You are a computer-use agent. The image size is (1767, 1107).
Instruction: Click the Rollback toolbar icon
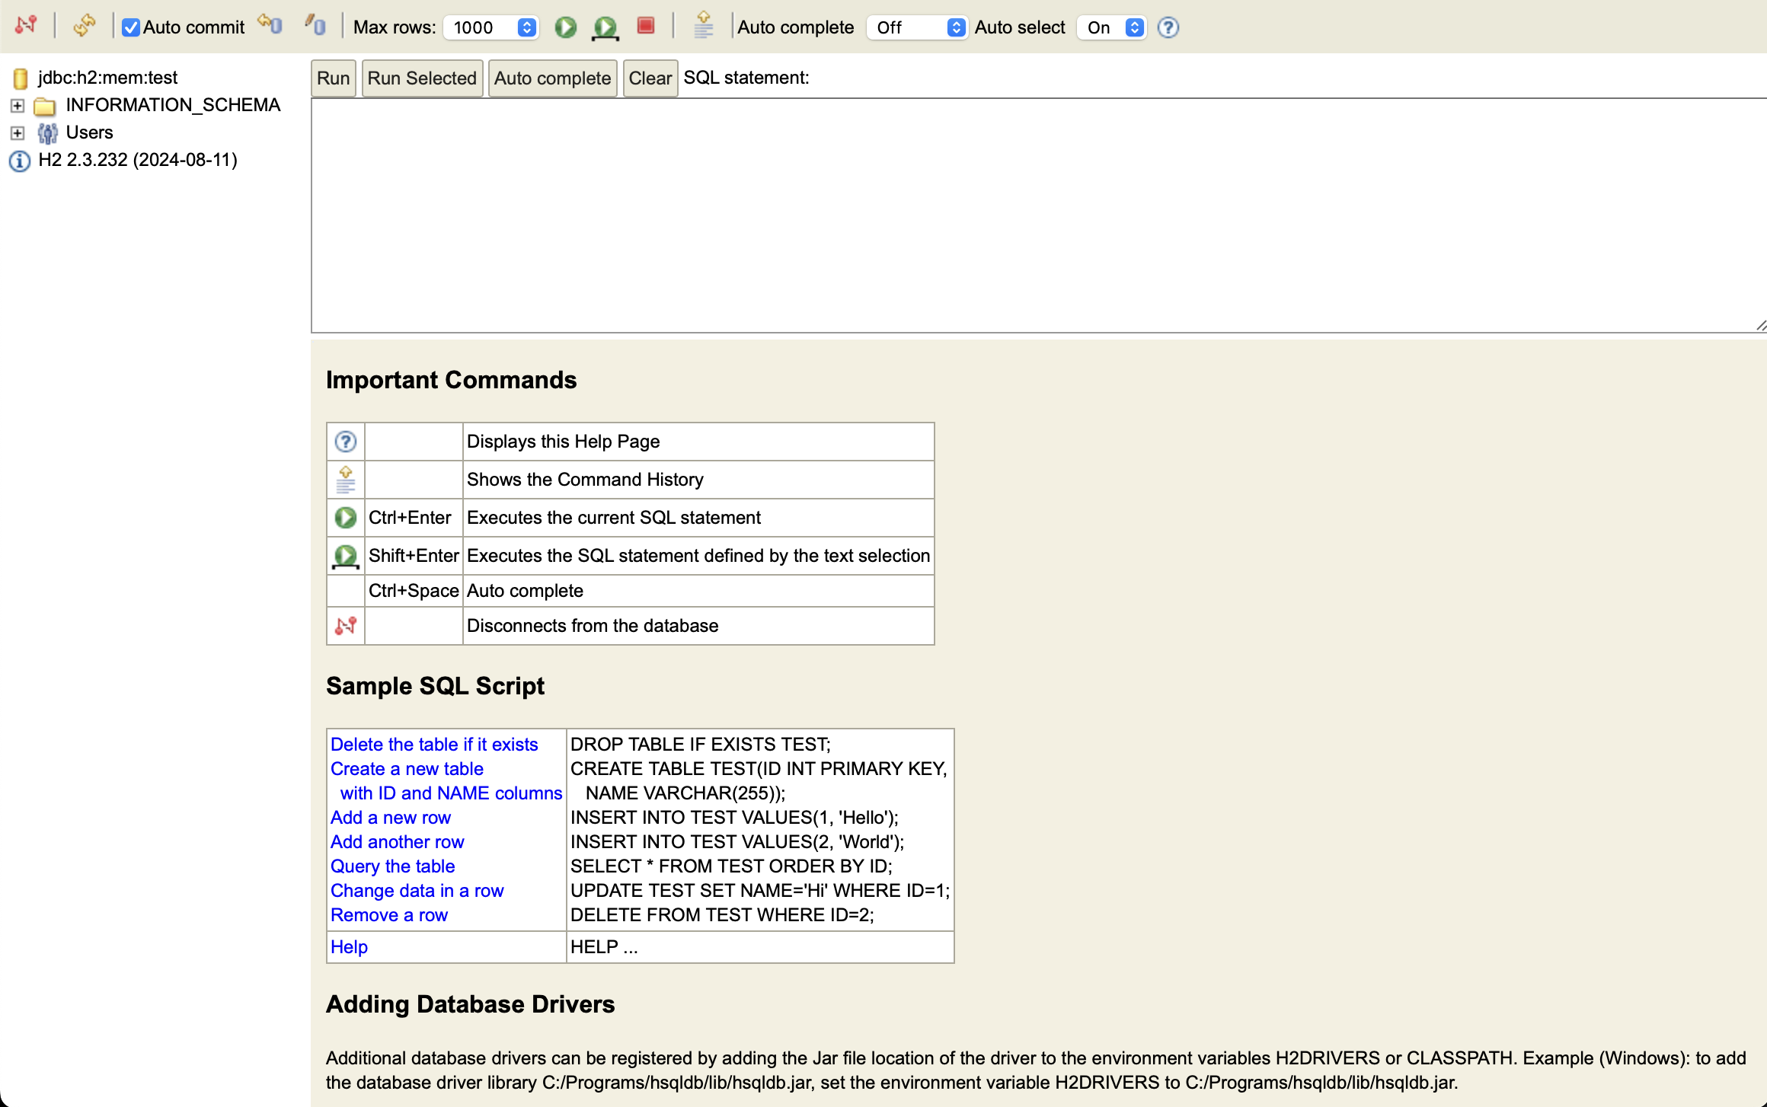click(x=270, y=25)
